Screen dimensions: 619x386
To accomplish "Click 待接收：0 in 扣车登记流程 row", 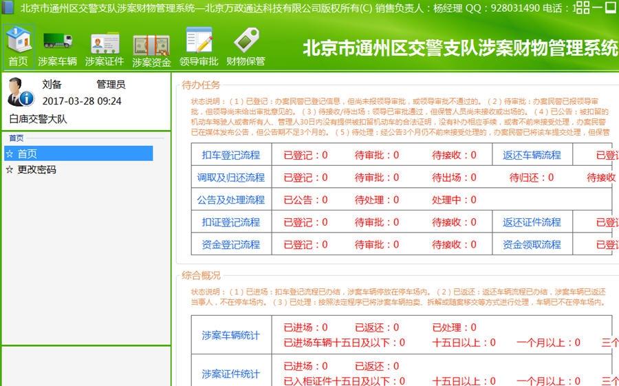I will coord(454,156).
